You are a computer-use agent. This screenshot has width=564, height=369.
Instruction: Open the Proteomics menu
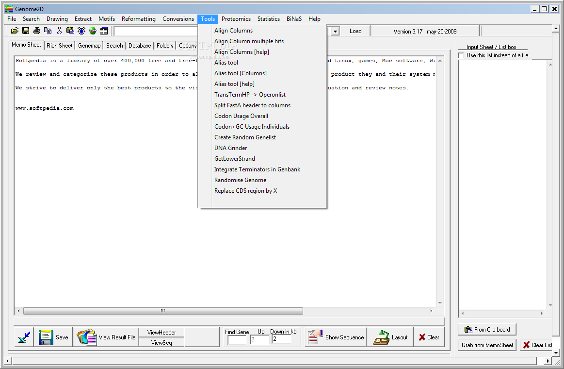click(236, 19)
